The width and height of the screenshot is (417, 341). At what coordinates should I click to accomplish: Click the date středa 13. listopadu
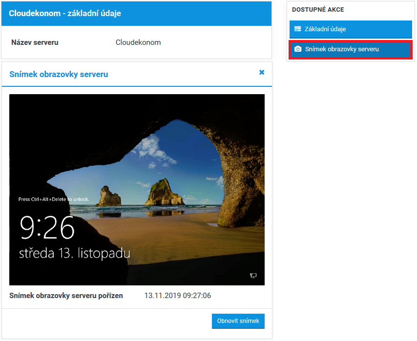click(x=74, y=253)
